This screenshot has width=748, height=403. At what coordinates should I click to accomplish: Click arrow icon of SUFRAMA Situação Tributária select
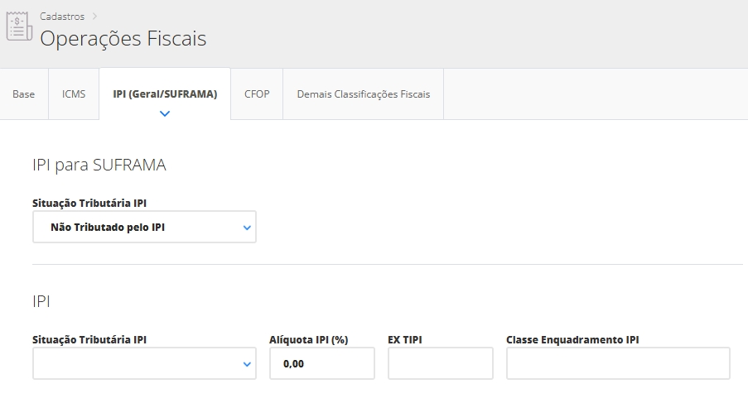247,228
